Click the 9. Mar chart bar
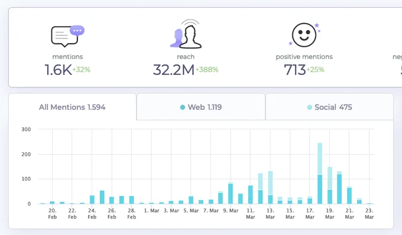Image resolution: width=402 pixels, height=235 pixels. (x=231, y=193)
